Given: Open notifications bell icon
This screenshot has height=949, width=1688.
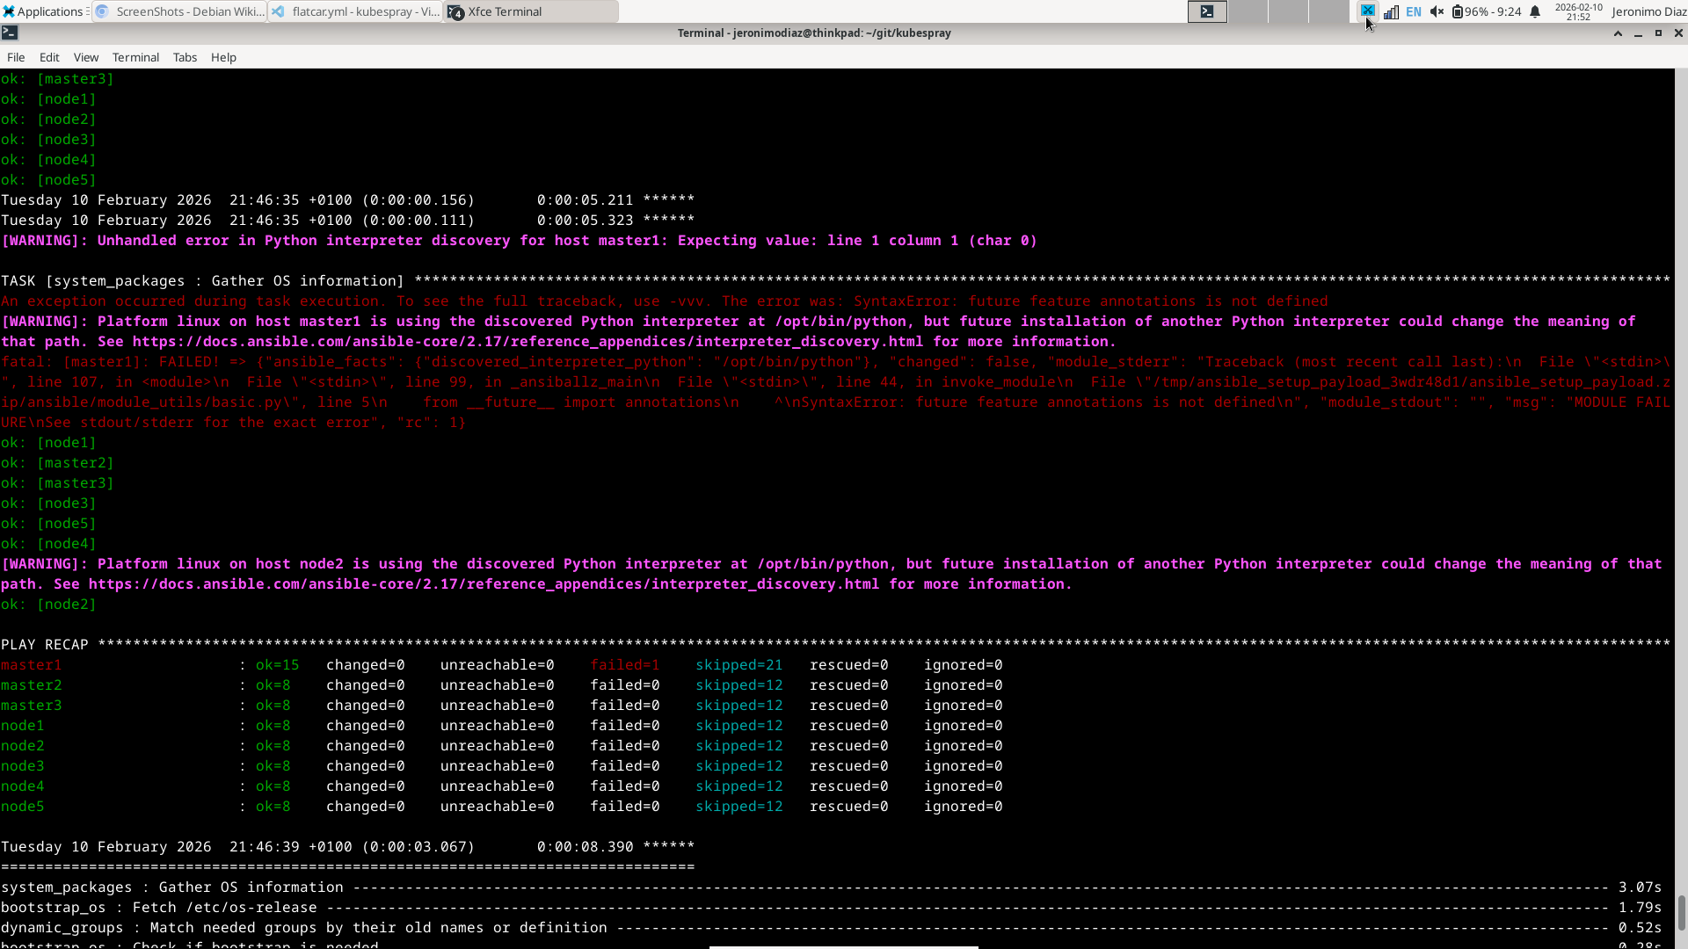Looking at the screenshot, I should coord(1535,11).
